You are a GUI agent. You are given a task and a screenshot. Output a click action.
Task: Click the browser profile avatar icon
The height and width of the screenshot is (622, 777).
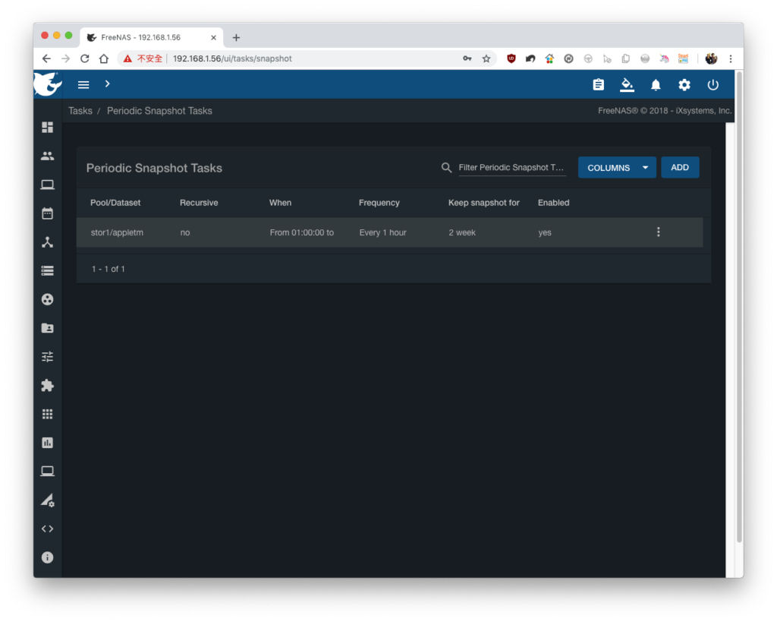[711, 58]
